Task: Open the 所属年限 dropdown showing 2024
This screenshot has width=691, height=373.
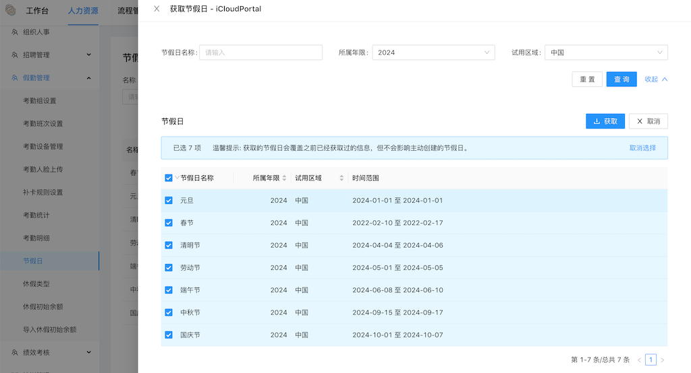Action: click(x=433, y=53)
